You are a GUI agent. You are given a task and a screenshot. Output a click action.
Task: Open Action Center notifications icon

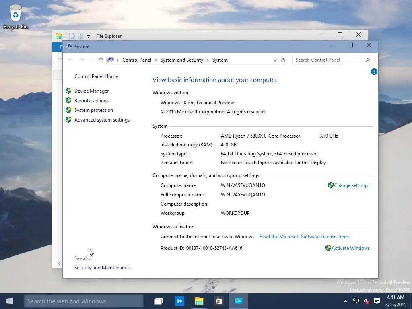[x=377, y=301]
